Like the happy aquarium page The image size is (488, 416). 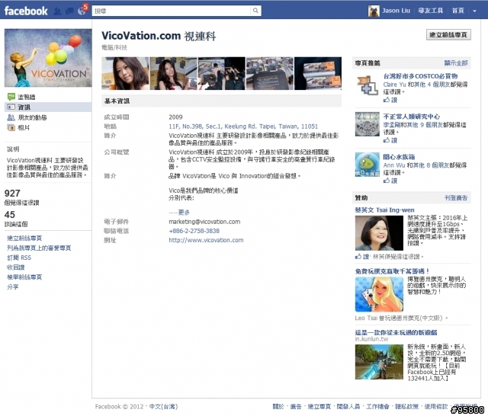[x=390, y=181]
